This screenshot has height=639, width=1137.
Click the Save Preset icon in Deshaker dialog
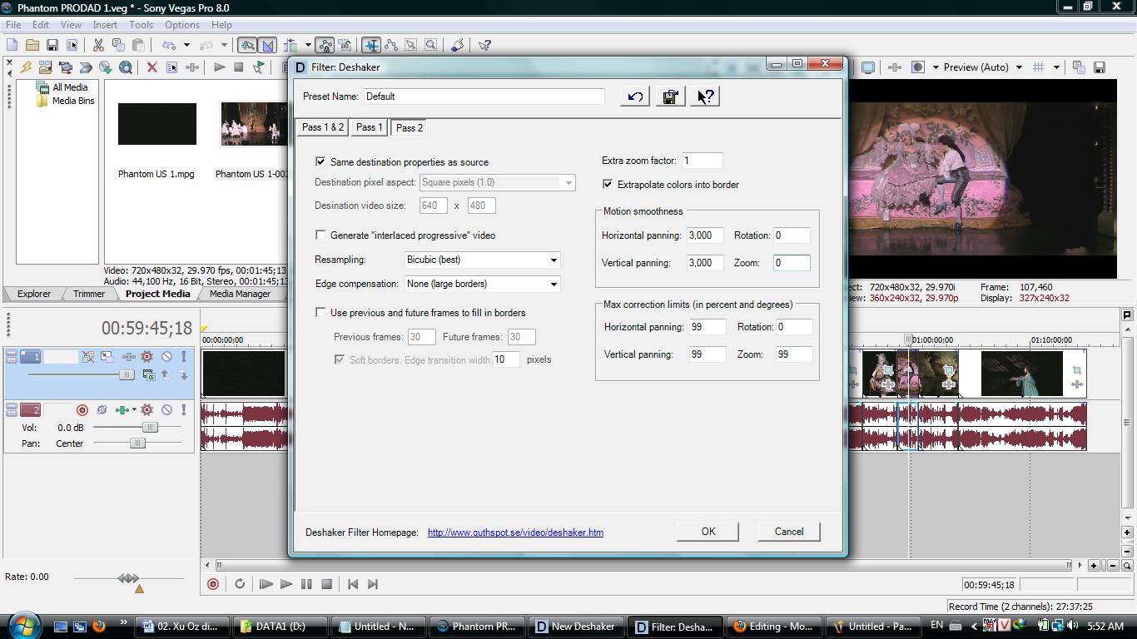(x=670, y=97)
